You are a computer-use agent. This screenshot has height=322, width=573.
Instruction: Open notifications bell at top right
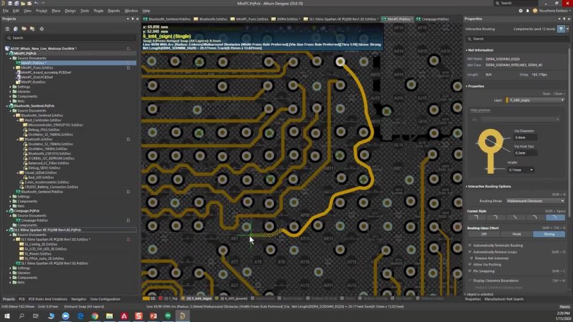coord(527,11)
